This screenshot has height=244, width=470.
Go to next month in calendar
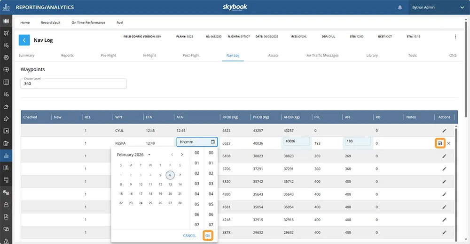tap(182, 155)
